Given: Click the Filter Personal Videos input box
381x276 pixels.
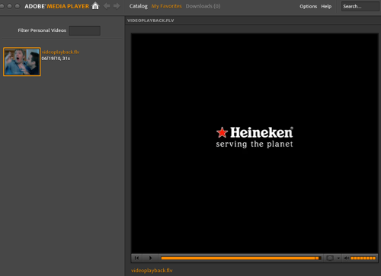Looking at the screenshot, I should (x=85, y=30).
